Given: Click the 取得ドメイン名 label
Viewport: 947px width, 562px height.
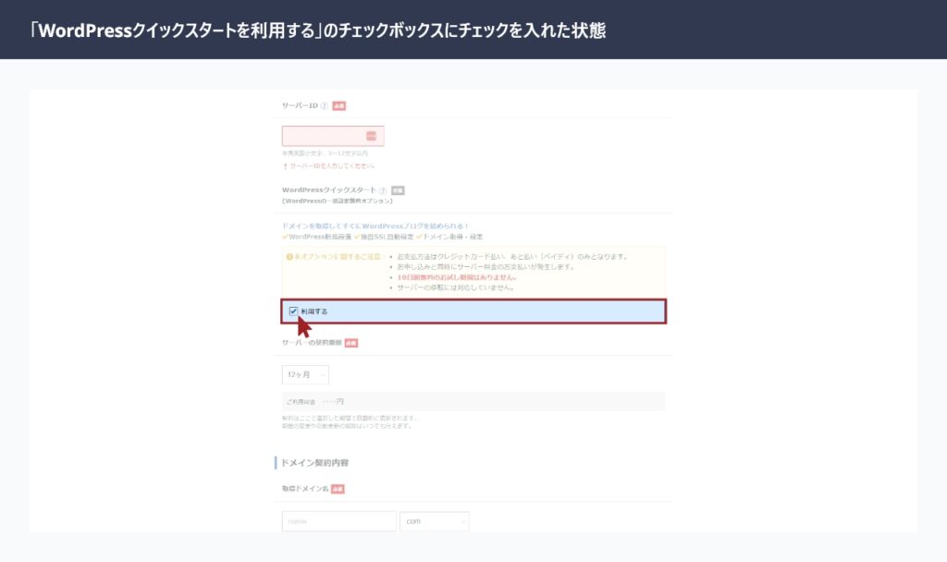Looking at the screenshot, I should tap(305, 488).
